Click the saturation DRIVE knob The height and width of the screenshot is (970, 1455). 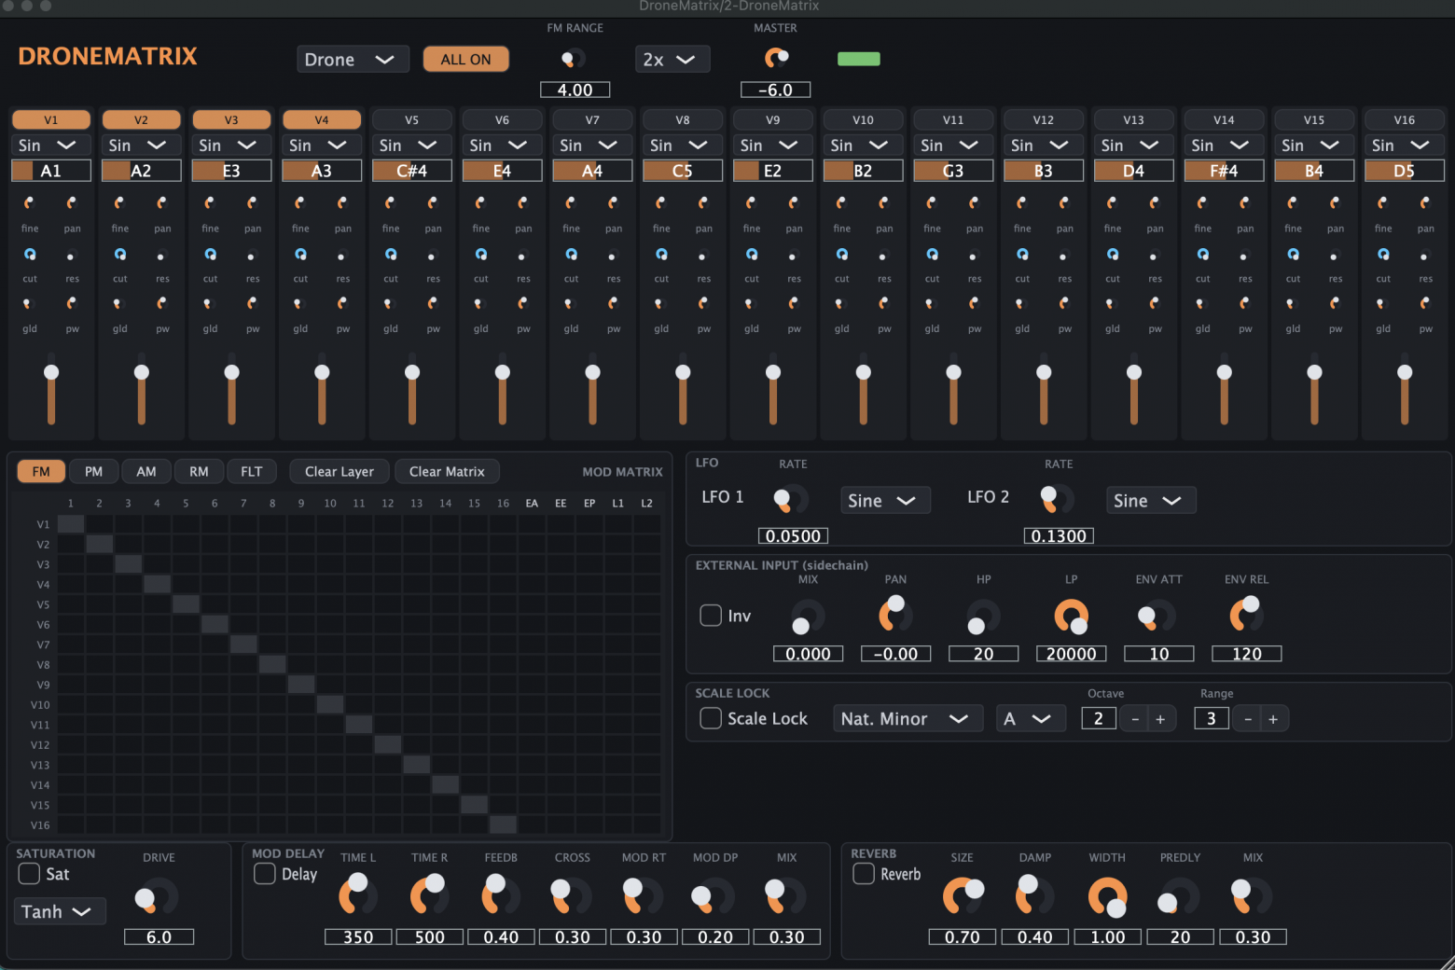pyautogui.click(x=157, y=897)
